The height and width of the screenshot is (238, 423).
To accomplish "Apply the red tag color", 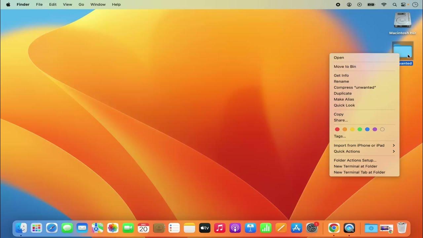I will click(337, 129).
